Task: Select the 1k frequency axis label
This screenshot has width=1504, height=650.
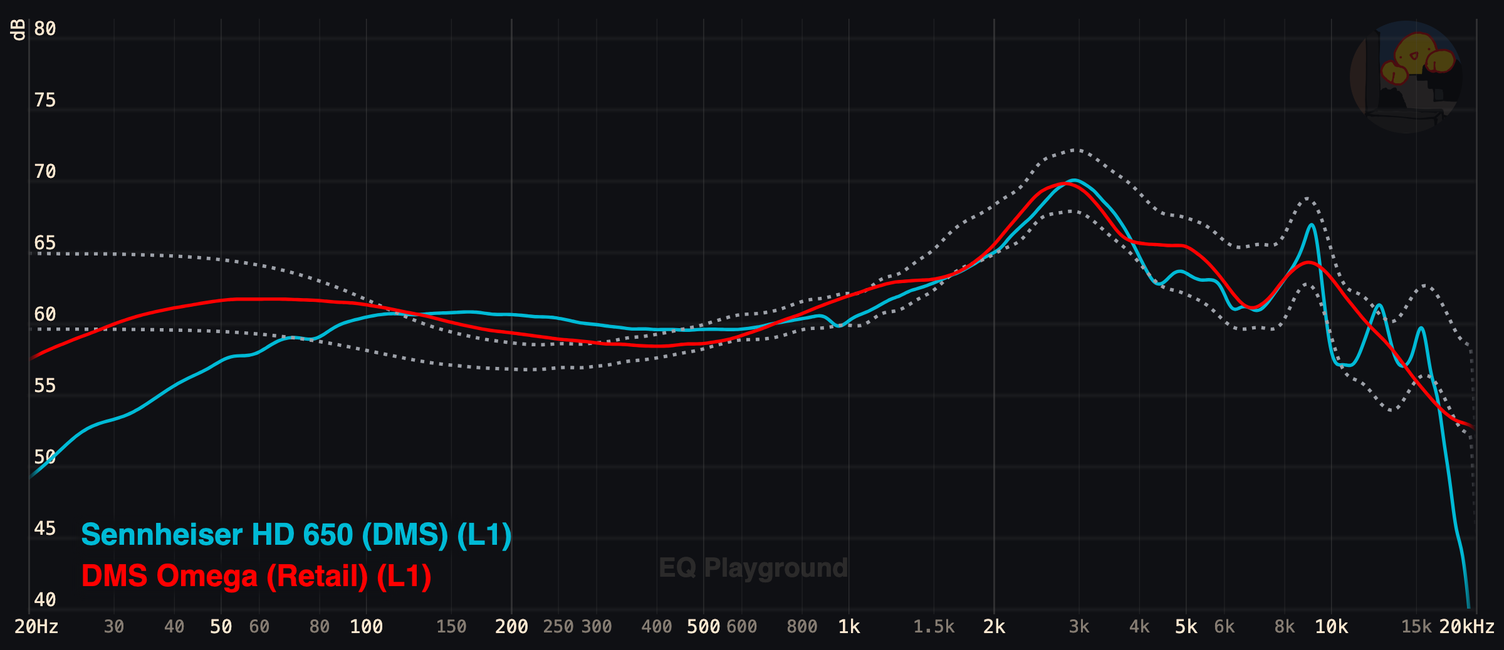Action: [x=849, y=627]
